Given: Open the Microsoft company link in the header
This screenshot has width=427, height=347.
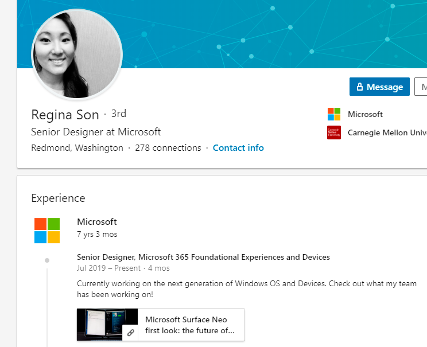Looking at the screenshot, I should click(x=365, y=114).
